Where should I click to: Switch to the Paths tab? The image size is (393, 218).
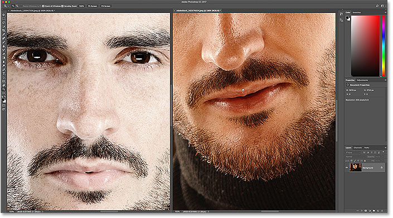coord(367,148)
